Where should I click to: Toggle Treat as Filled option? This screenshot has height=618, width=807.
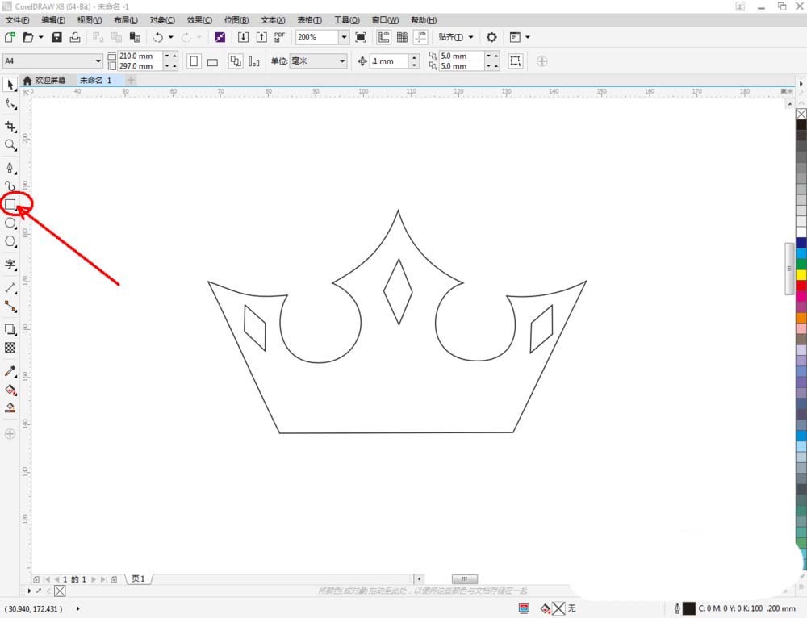coord(515,61)
